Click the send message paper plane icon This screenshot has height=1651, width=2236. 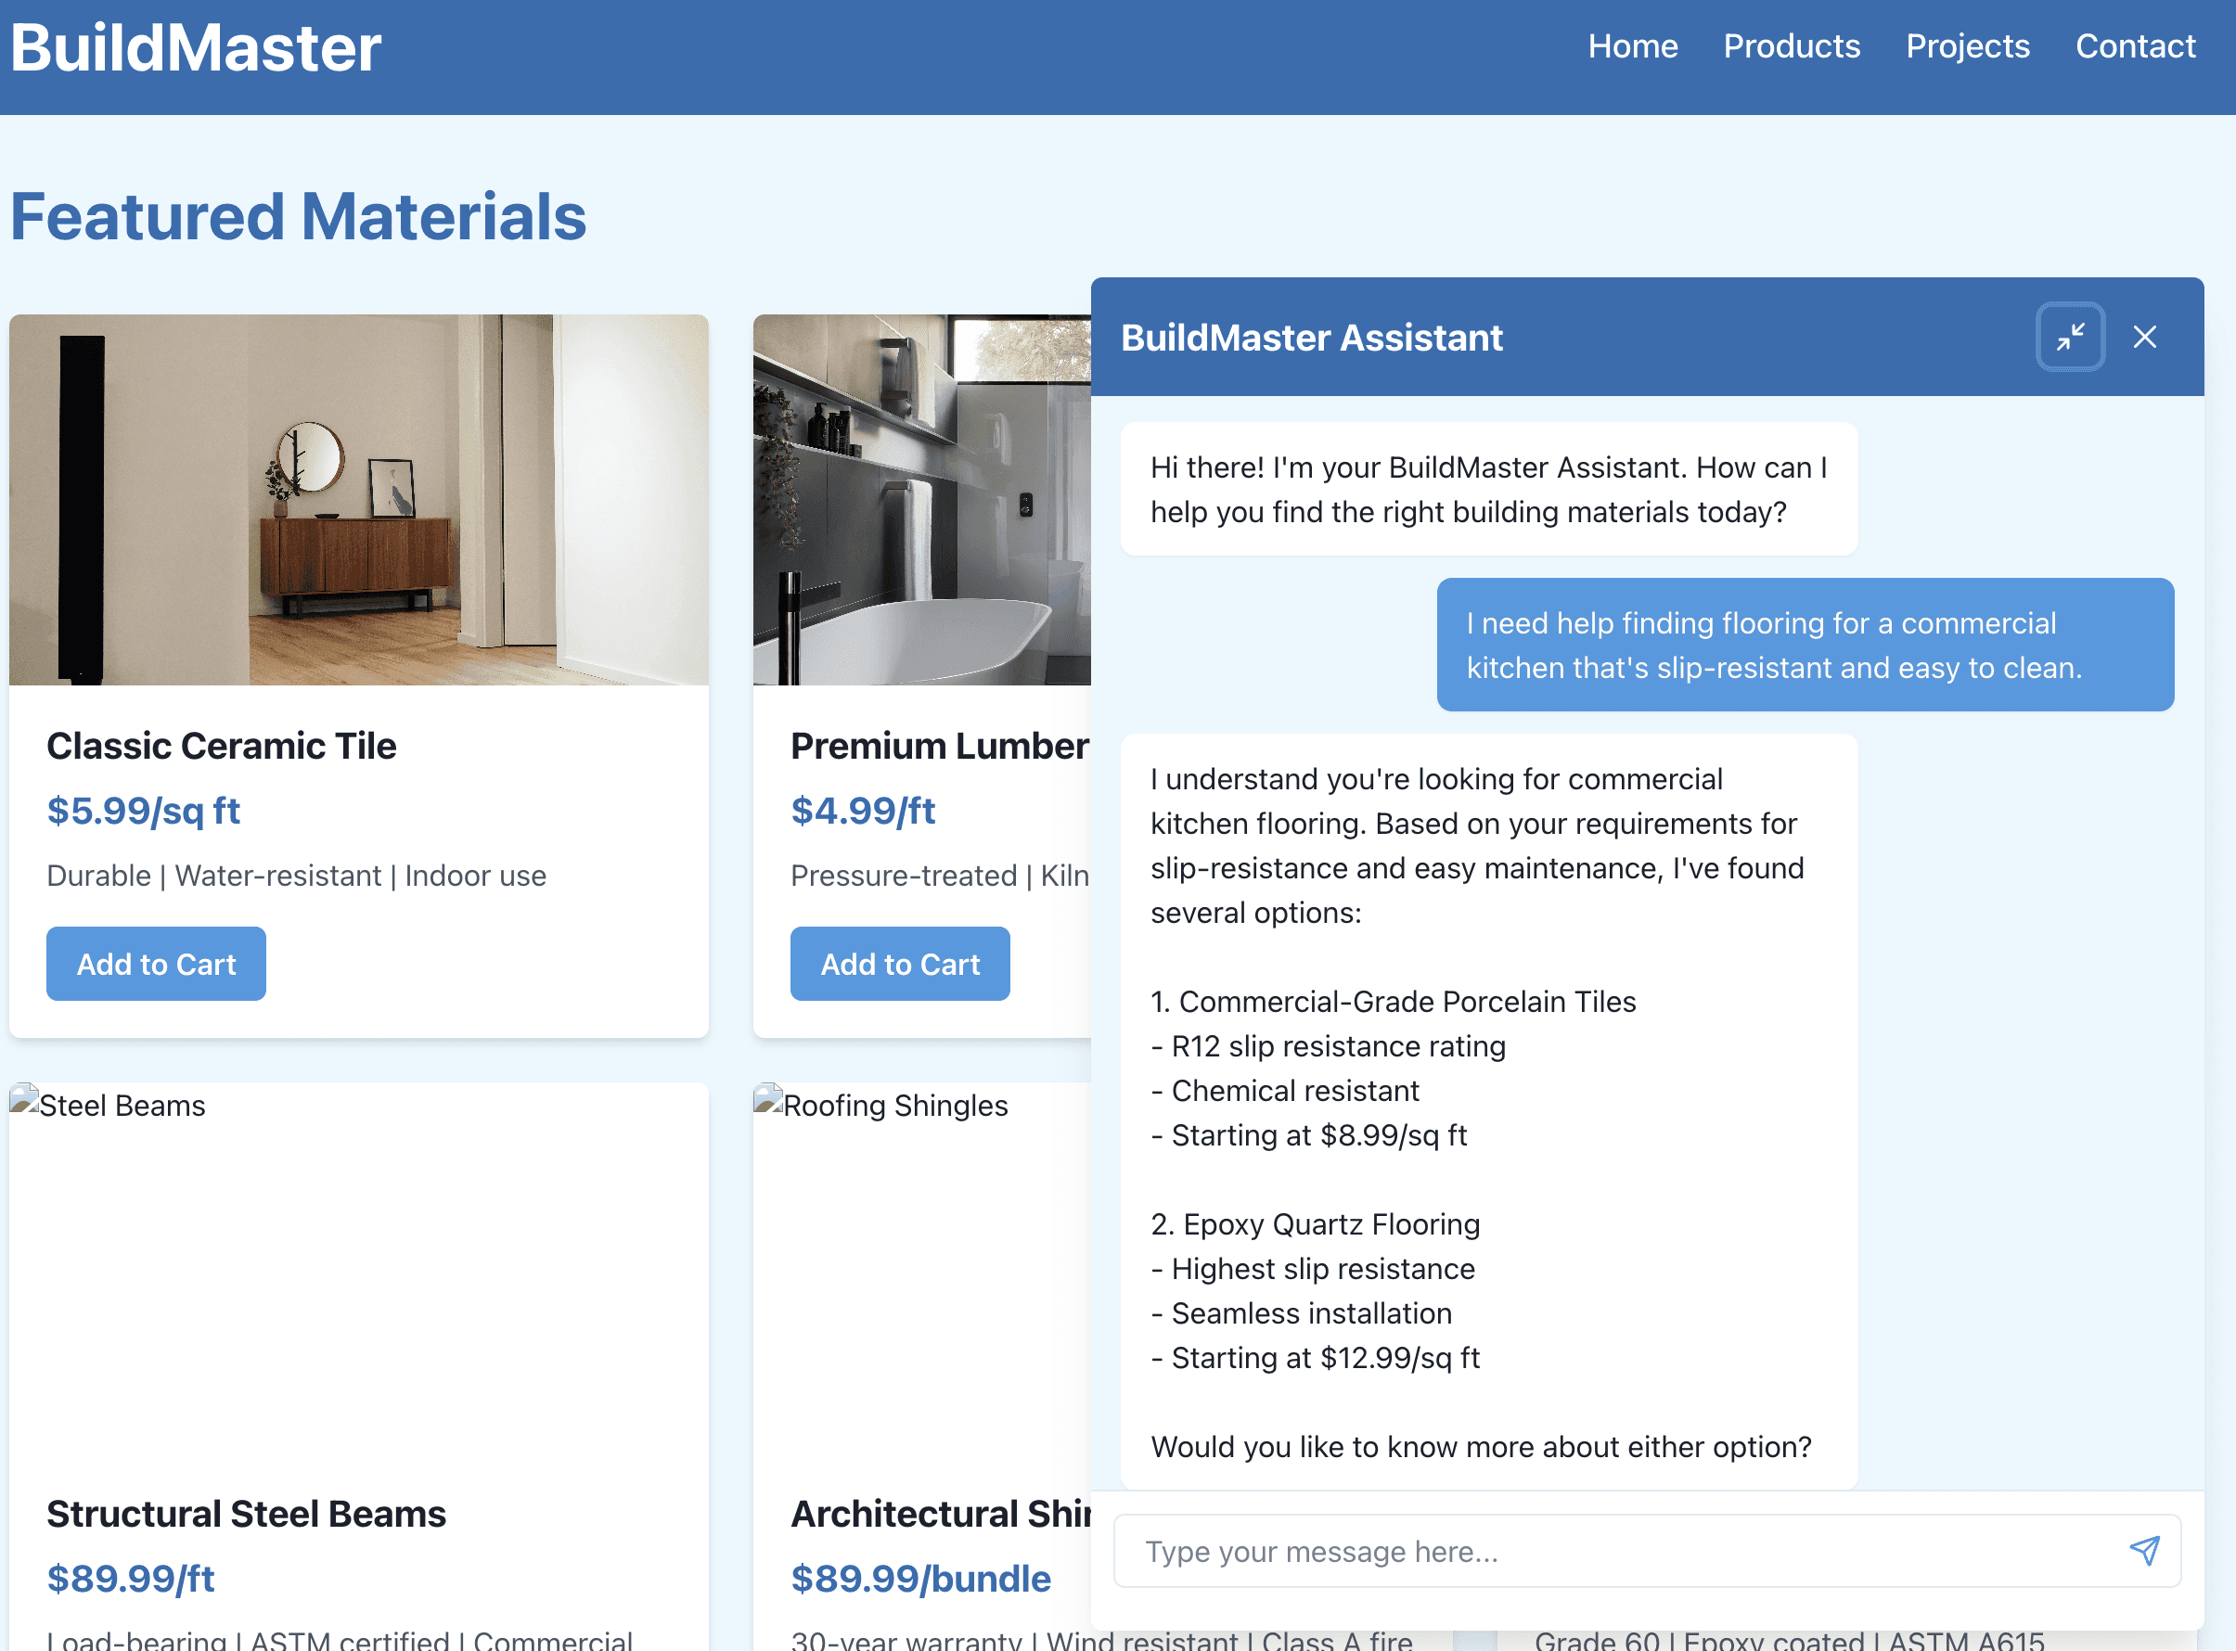2144,1550
